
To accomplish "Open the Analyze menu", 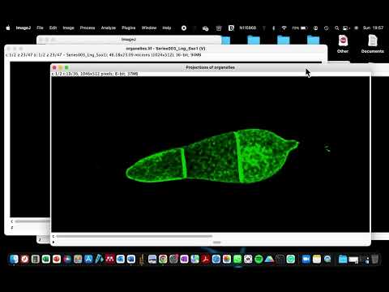I will pos(109,28).
